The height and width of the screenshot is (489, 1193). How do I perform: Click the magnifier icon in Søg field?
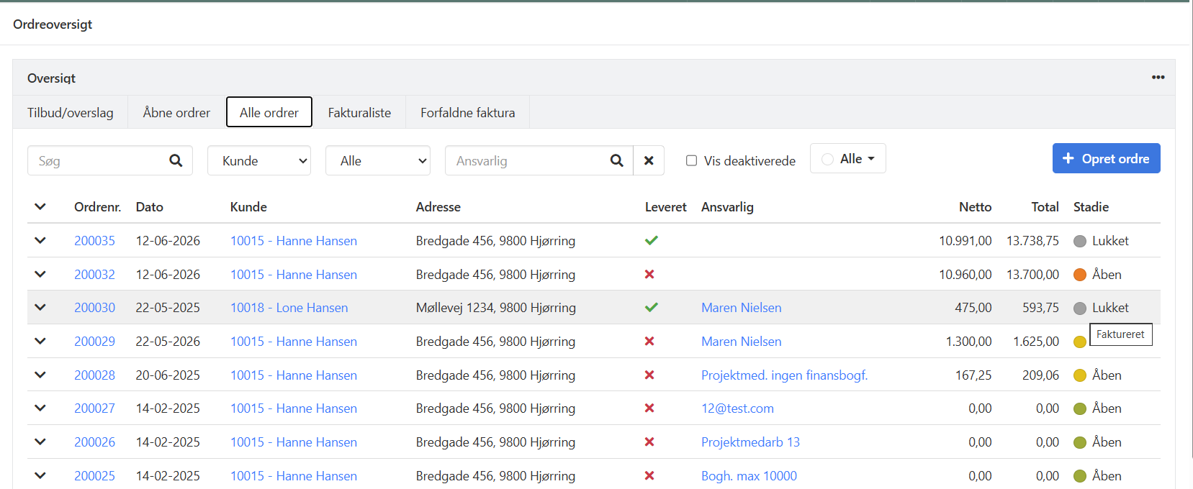[176, 160]
